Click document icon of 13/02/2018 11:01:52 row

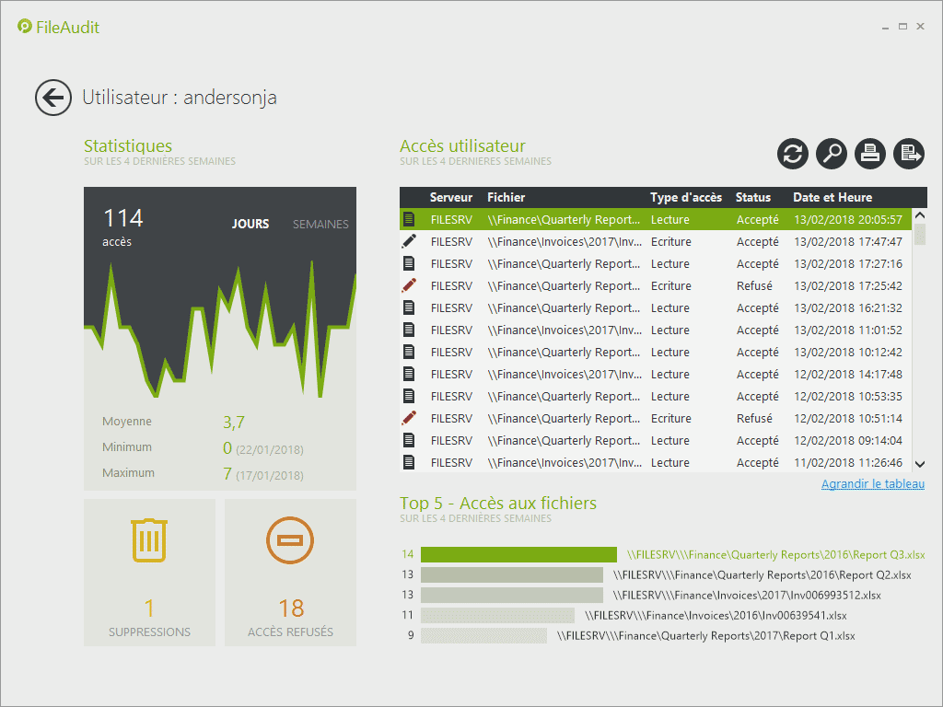pos(409,330)
